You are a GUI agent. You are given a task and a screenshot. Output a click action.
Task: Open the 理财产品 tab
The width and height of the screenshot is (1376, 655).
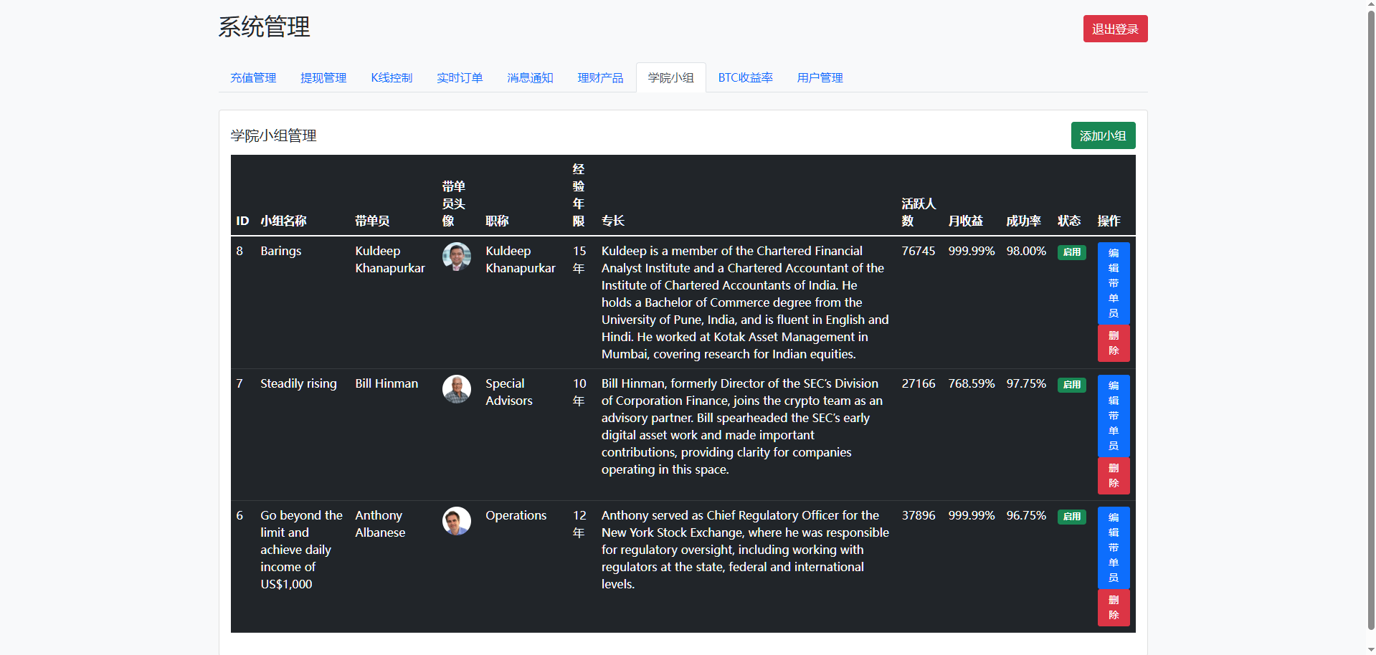(x=600, y=77)
